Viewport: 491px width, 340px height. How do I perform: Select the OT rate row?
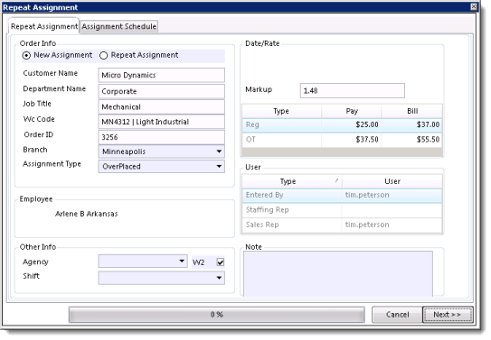pos(342,140)
